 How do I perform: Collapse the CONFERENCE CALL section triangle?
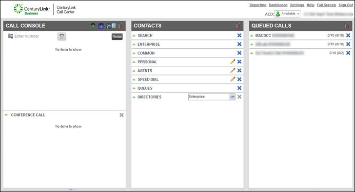click(6, 115)
